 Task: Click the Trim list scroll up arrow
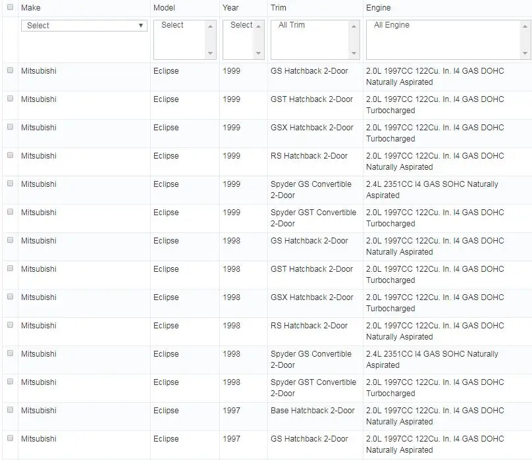point(354,26)
